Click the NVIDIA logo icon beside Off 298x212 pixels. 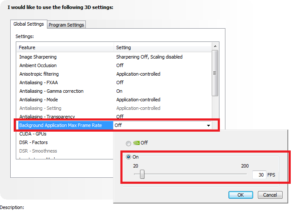pyautogui.click(x=136, y=143)
